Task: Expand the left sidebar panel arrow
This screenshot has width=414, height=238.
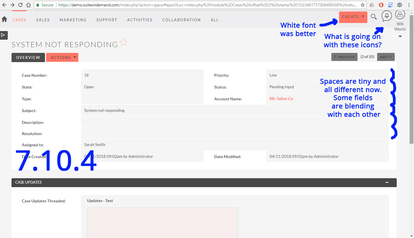Action: (3, 35)
